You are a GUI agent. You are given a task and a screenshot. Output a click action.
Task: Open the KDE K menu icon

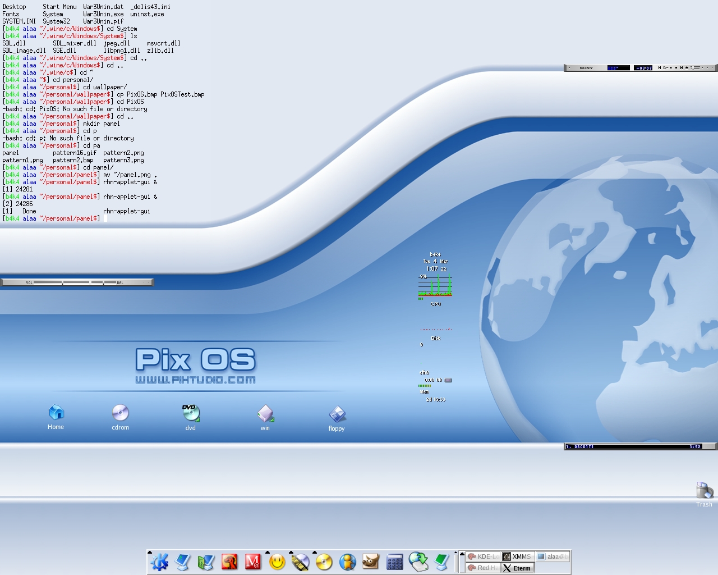[160, 562]
